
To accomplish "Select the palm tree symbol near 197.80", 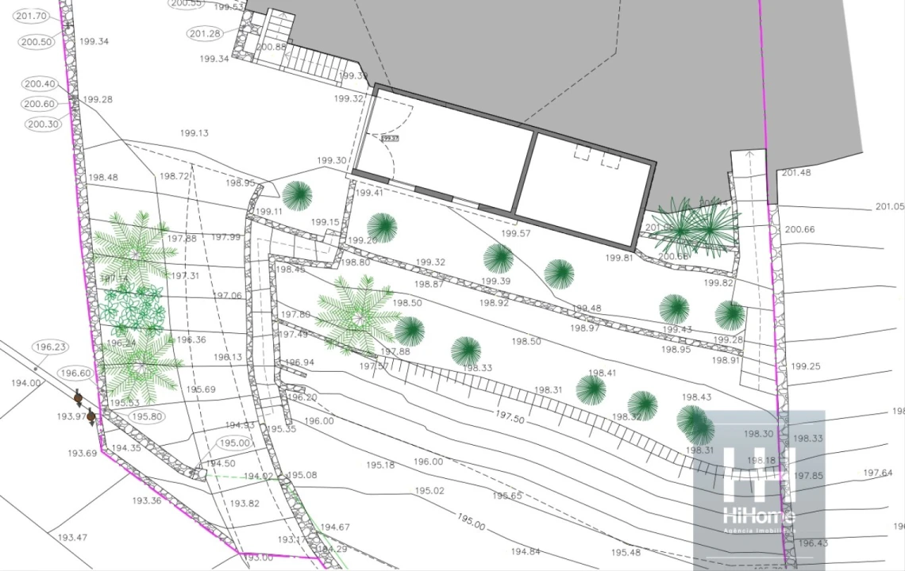I will click(x=357, y=314).
